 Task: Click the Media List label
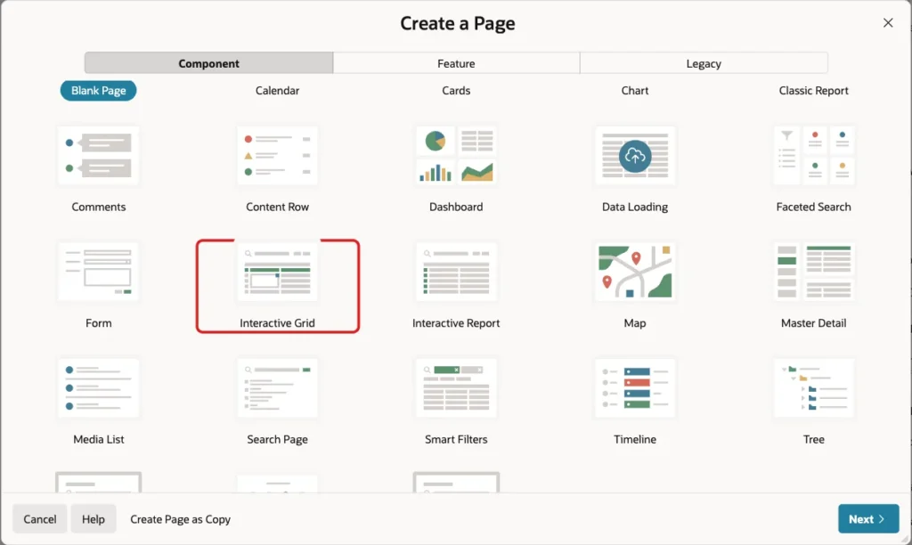tap(98, 439)
